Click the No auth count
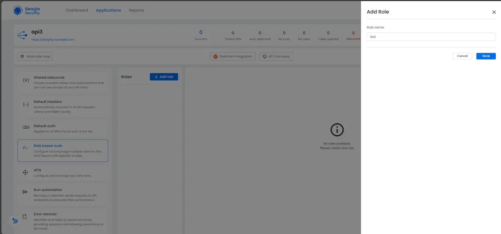 point(284,33)
